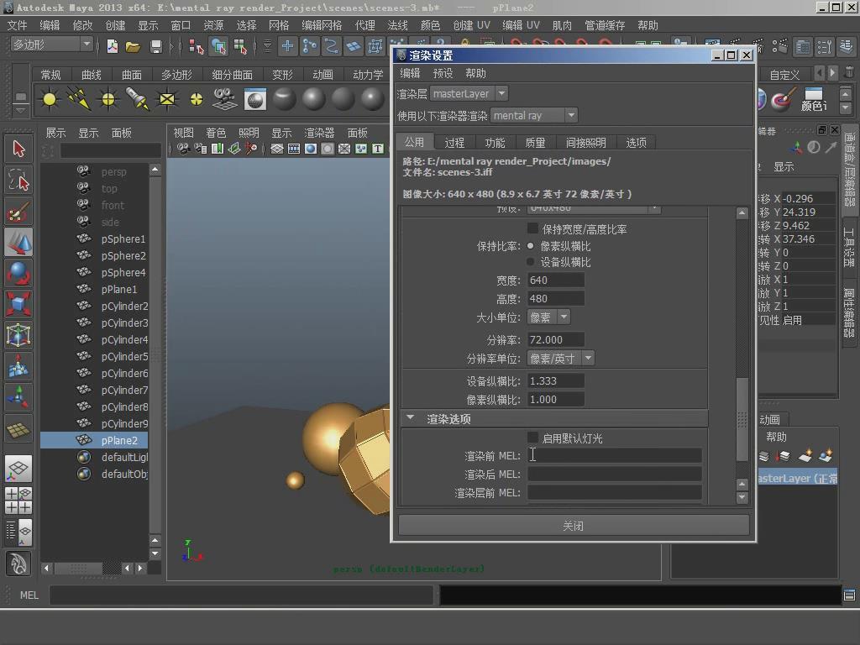Choose the Move tool in the toolbox
860x645 pixels.
coord(18,242)
